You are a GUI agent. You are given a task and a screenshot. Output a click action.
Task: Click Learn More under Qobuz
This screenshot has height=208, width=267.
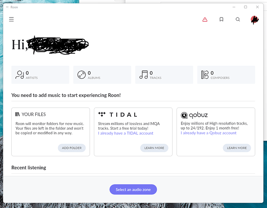point(237,148)
